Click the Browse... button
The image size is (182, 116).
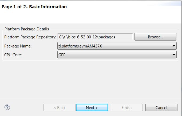pyautogui.click(x=155, y=37)
